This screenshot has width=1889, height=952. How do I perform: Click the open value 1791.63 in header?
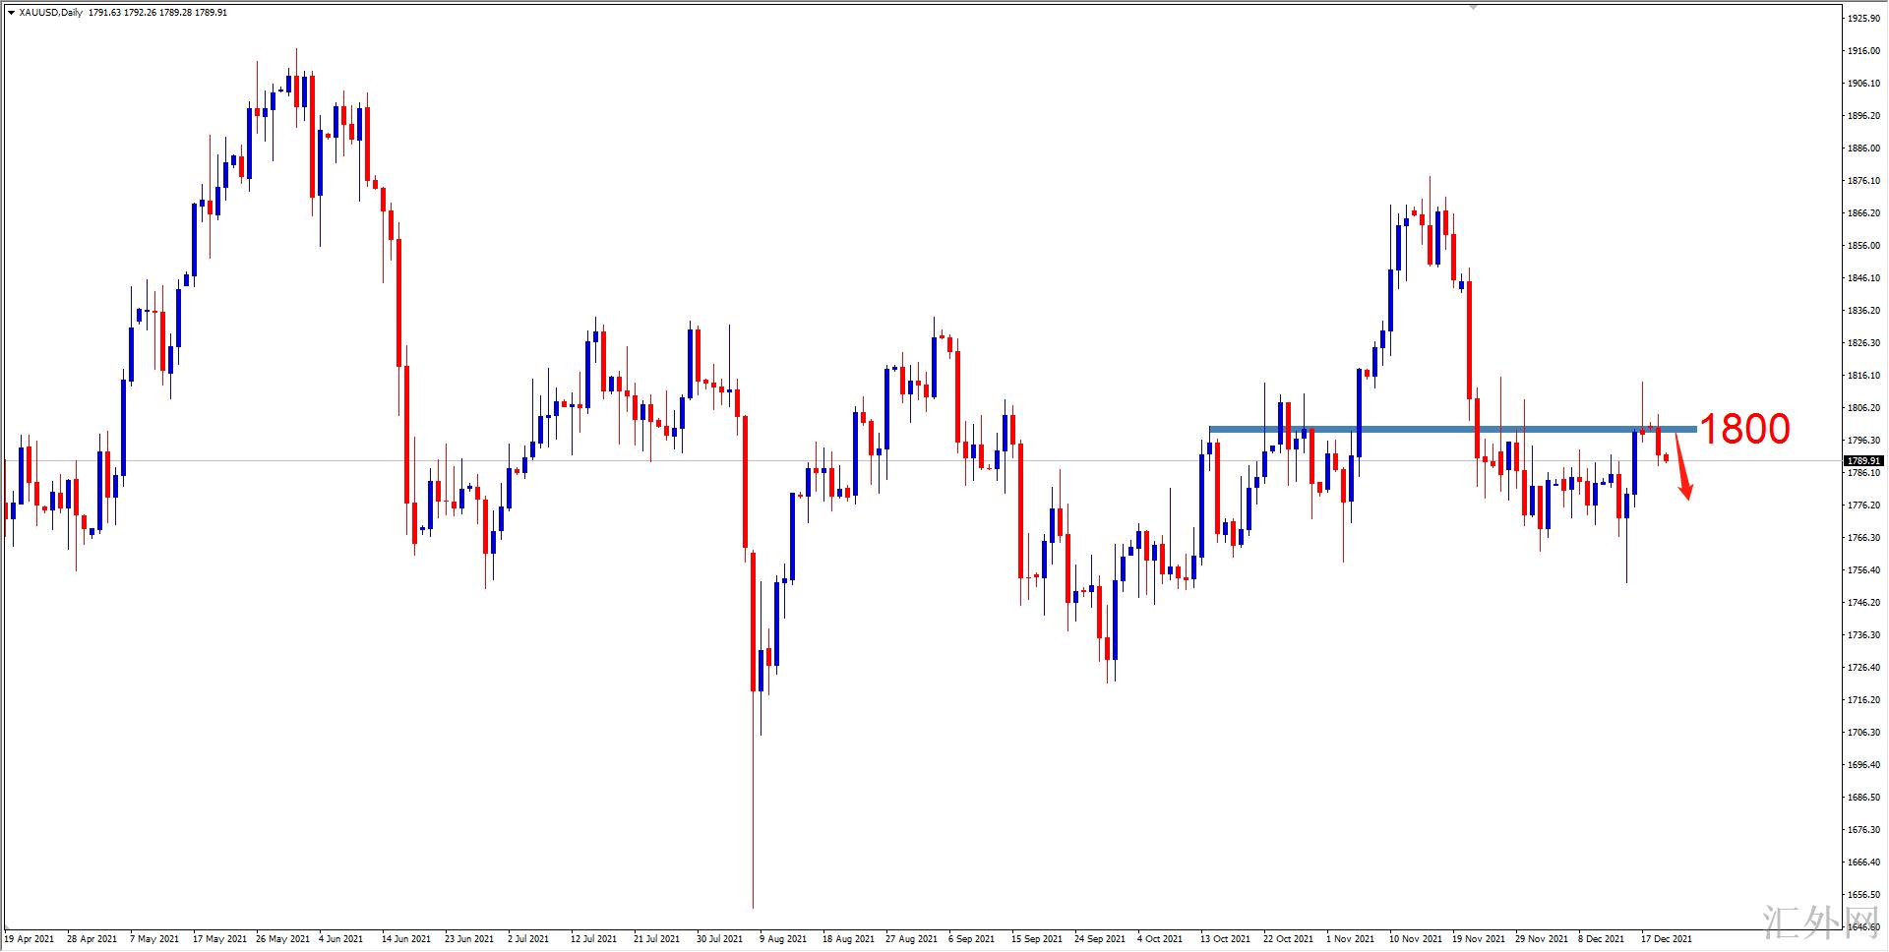click(x=104, y=13)
